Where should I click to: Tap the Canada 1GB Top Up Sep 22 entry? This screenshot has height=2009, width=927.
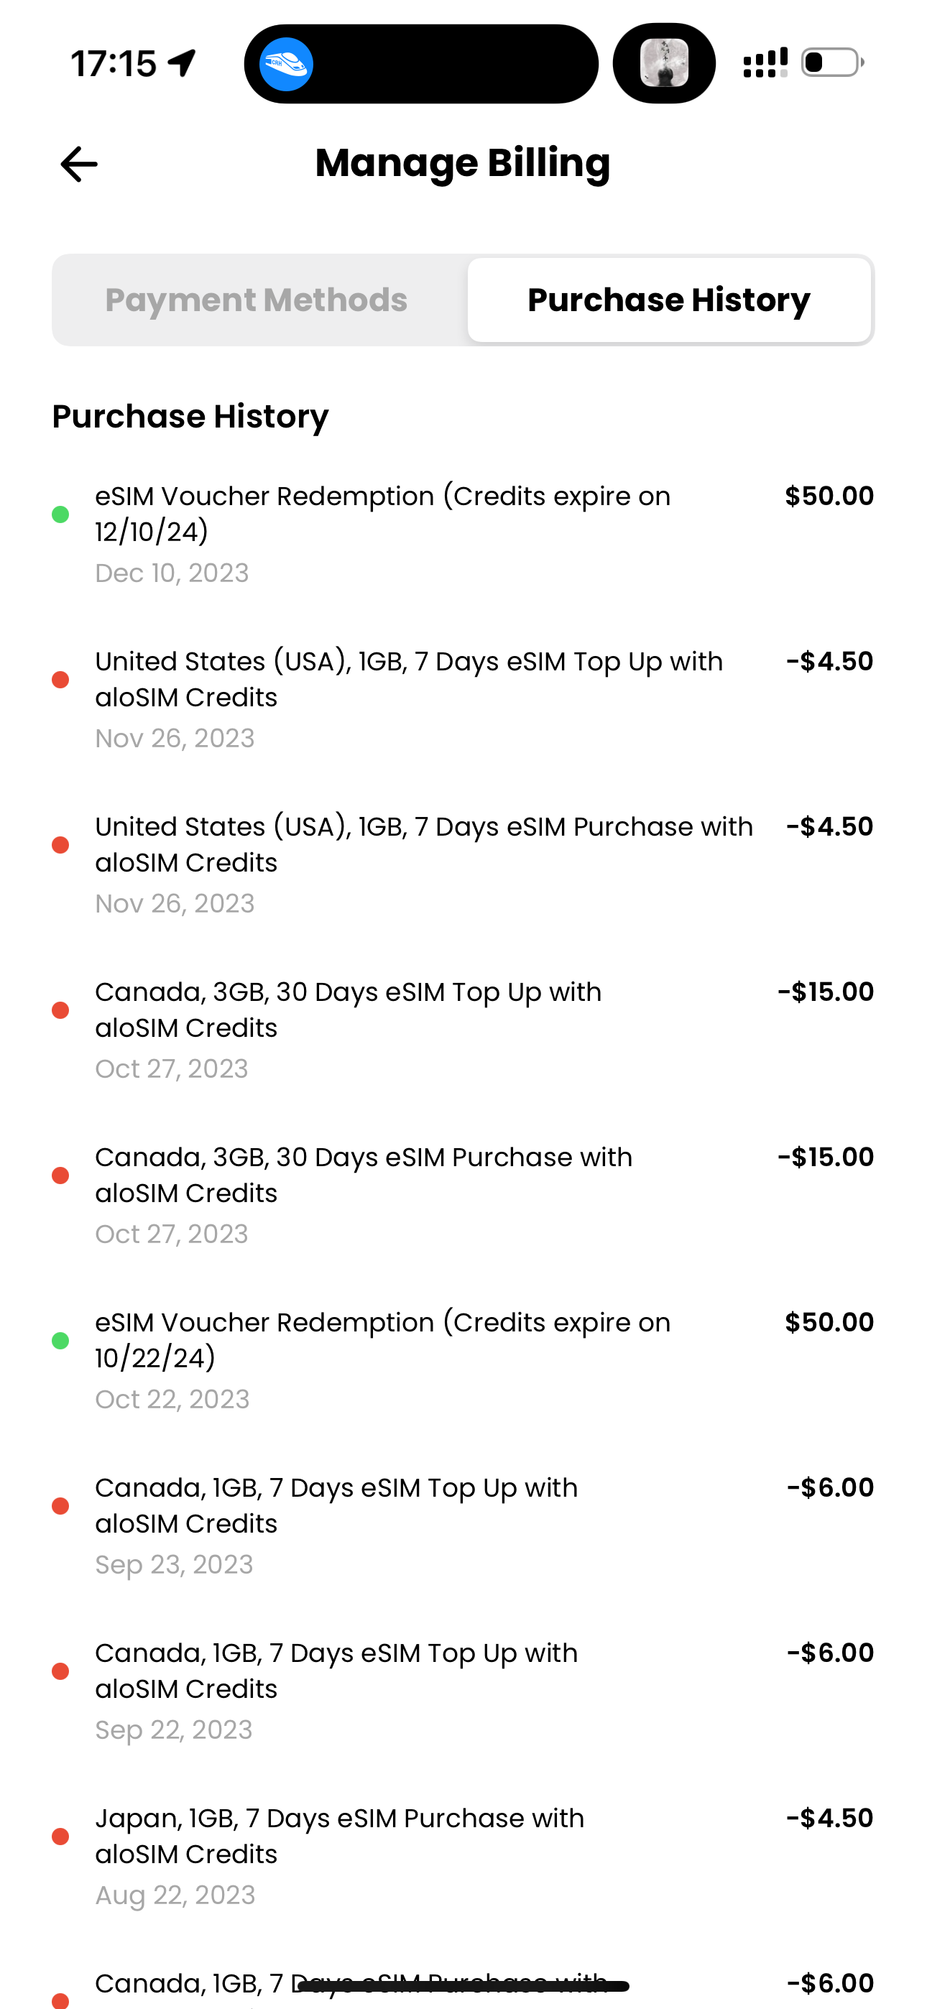tap(336, 1671)
